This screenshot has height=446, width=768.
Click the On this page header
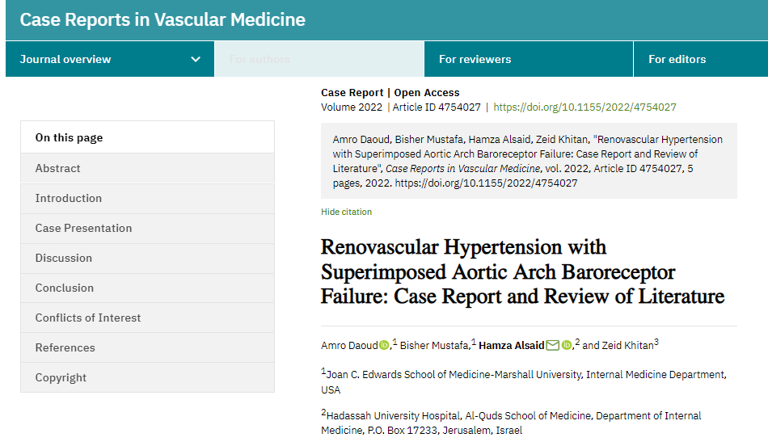point(147,137)
